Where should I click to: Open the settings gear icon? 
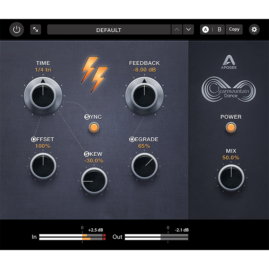coord(254,29)
